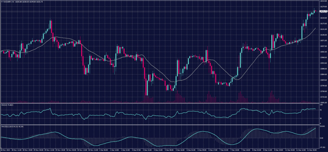
Task: Click the MACD 0.00 level on right scale
Action: (x=322, y=138)
